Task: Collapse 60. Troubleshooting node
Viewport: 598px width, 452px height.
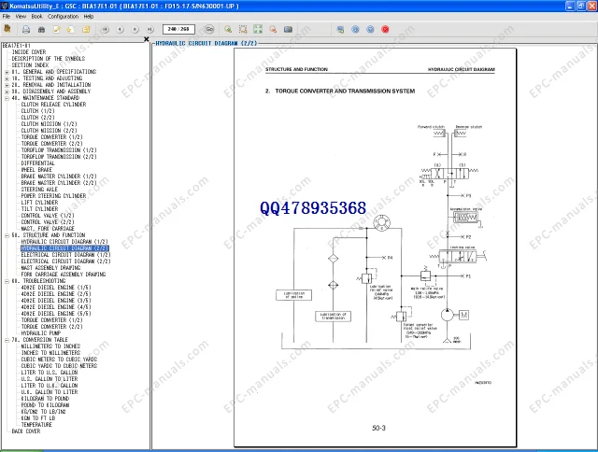Action: click(x=7, y=281)
